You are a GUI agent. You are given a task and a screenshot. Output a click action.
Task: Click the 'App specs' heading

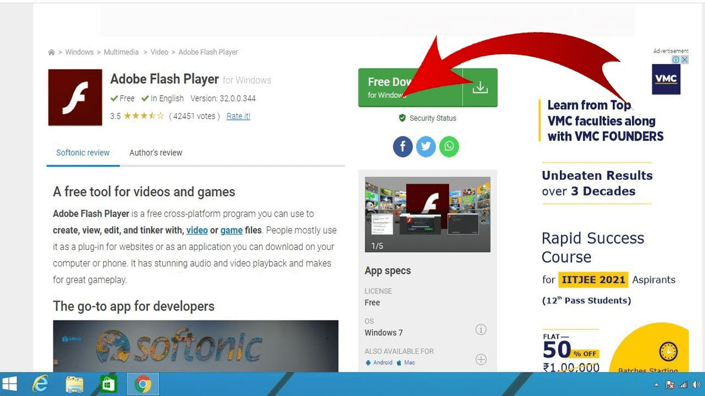coord(388,271)
